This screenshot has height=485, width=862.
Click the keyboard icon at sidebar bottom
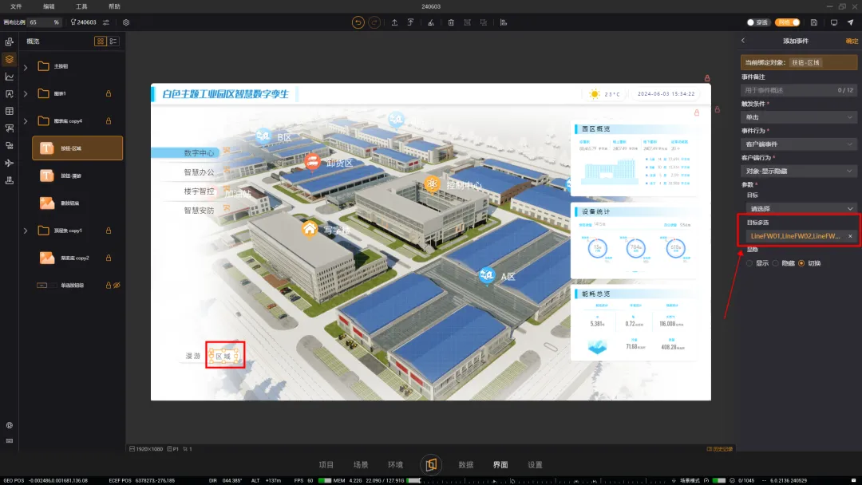(x=10, y=441)
